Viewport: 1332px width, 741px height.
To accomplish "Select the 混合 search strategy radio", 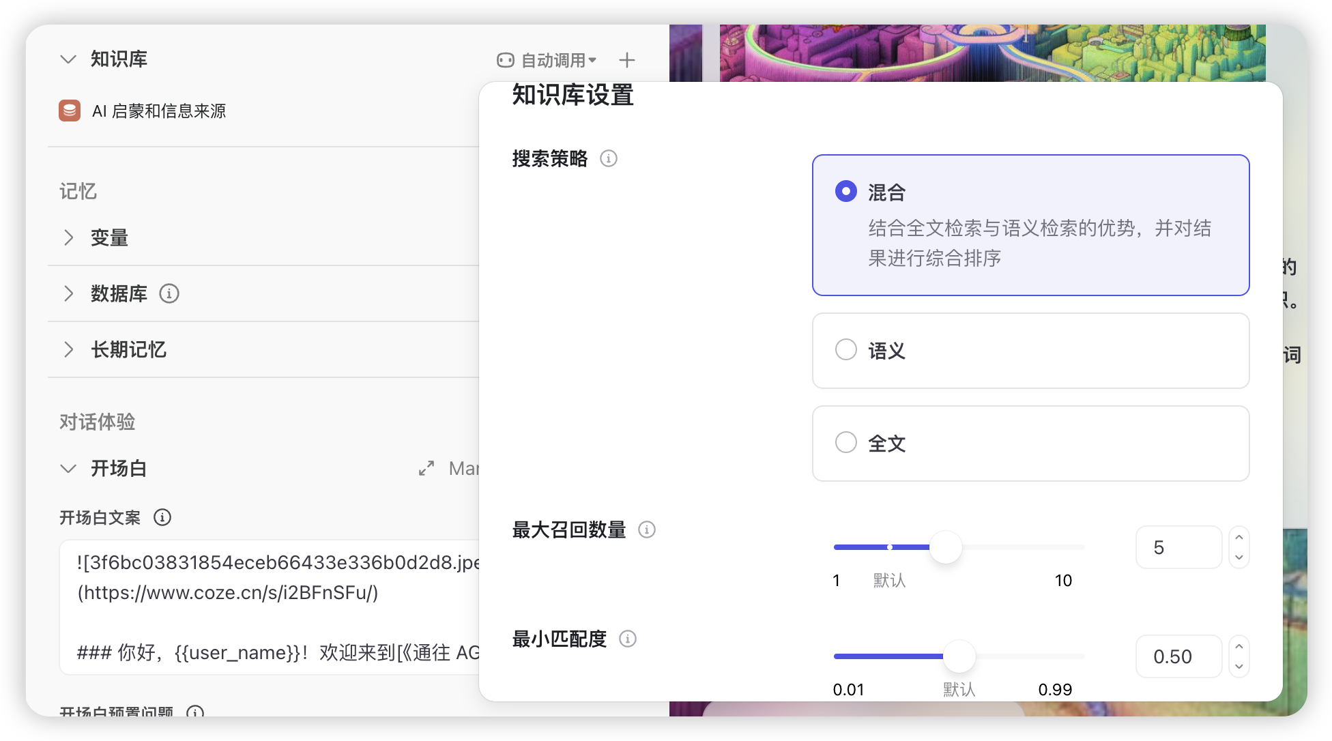I will point(845,192).
